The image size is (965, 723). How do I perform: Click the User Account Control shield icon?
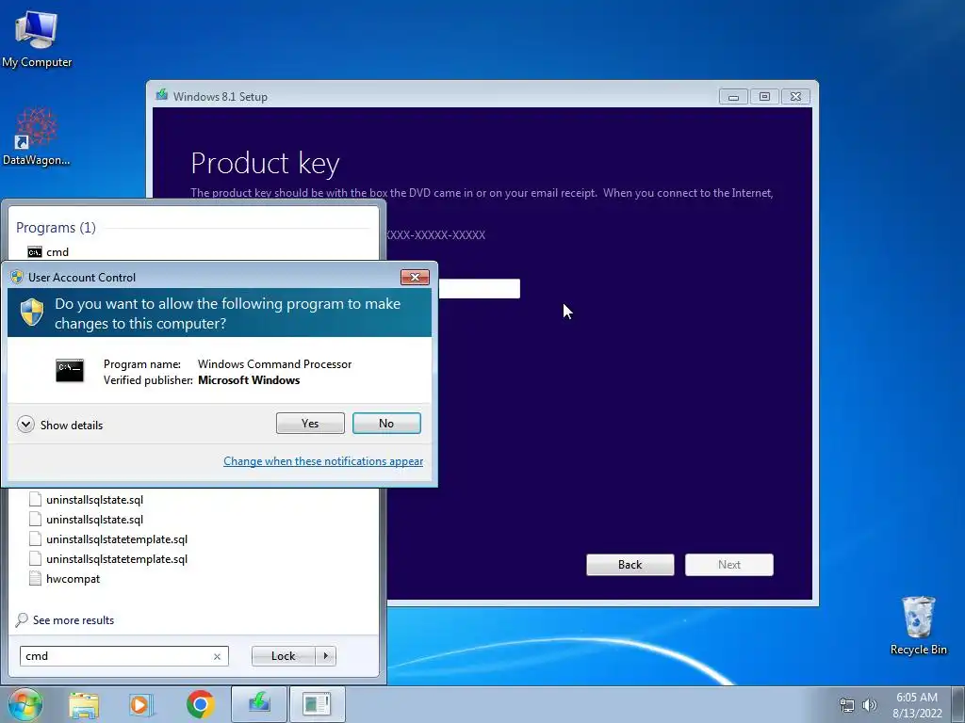[32, 313]
